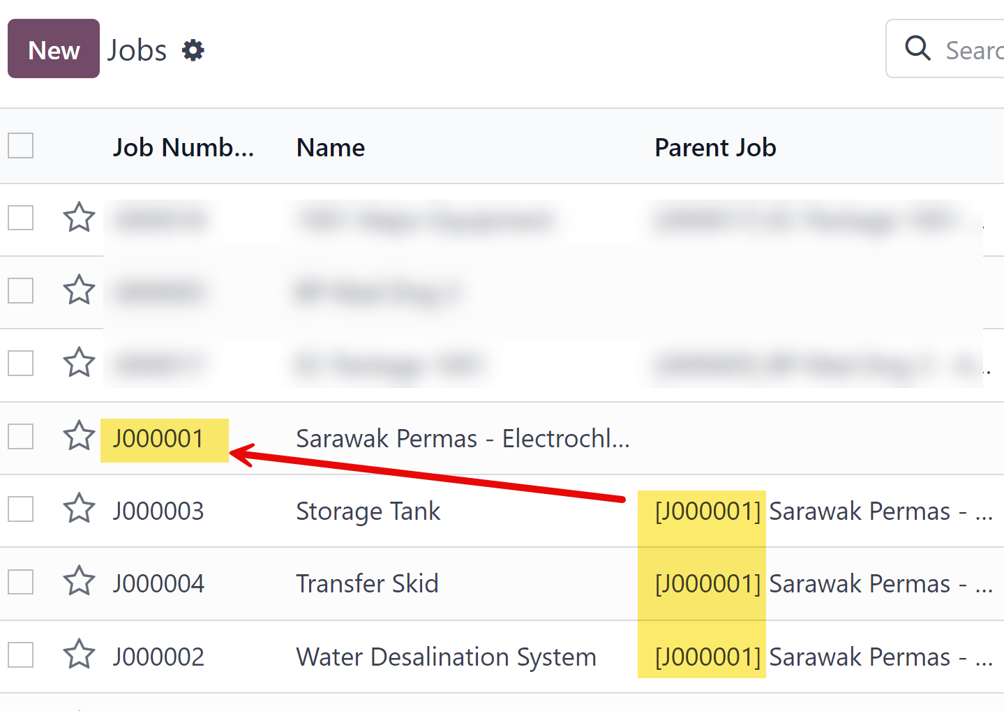Screen dimensions: 1004x711
Task: Favorite the J000004 Transfer Skid job
Action: tap(79, 581)
